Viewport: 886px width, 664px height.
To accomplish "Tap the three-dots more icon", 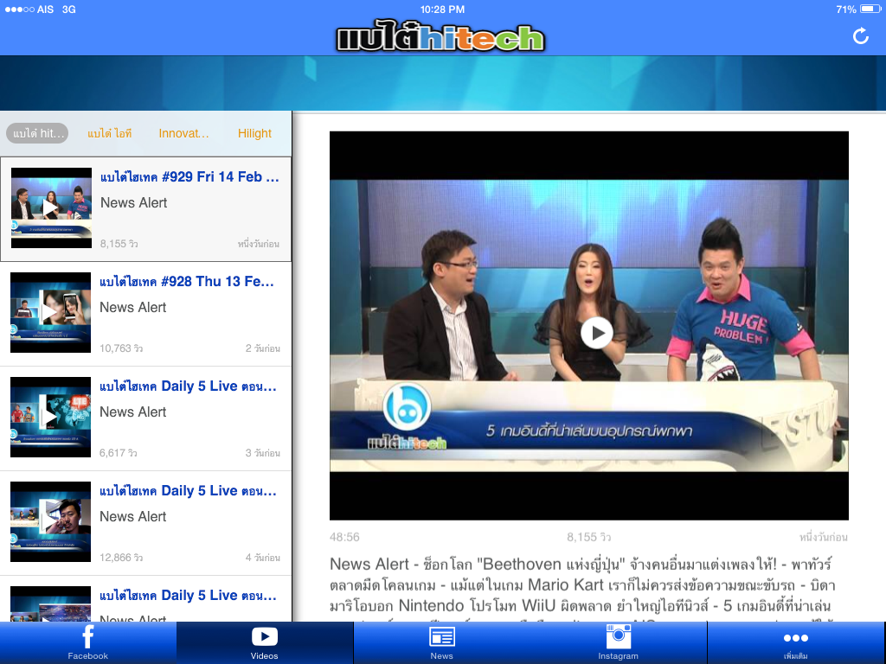I will point(795,638).
